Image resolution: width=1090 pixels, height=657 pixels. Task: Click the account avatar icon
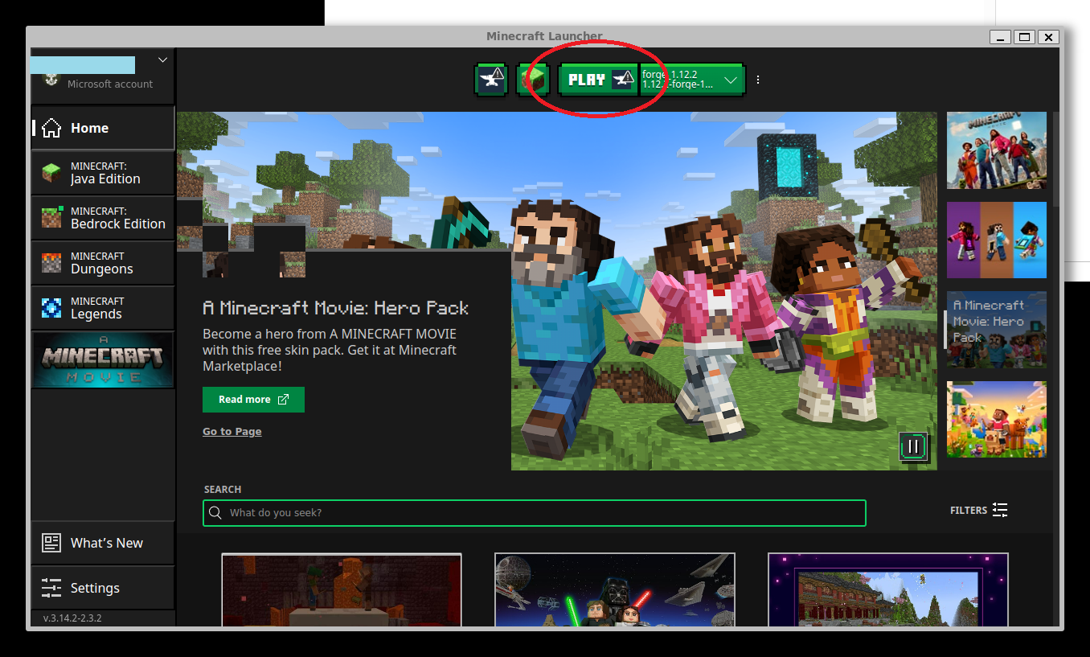(x=51, y=80)
